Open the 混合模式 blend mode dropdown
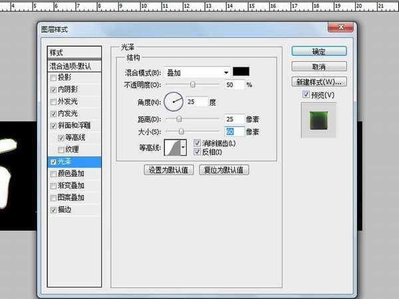399x299 pixels. tap(196, 72)
